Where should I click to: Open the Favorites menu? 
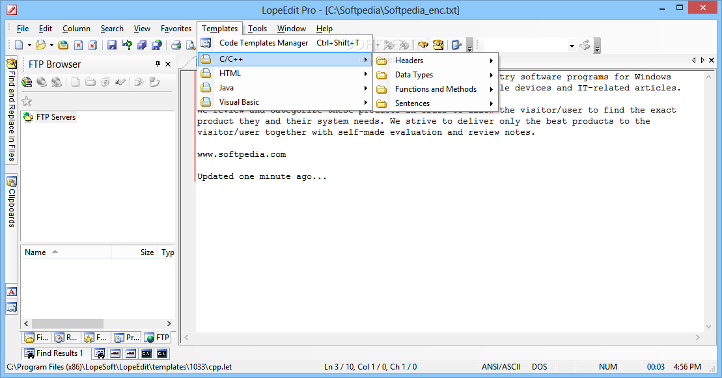(x=176, y=29)
